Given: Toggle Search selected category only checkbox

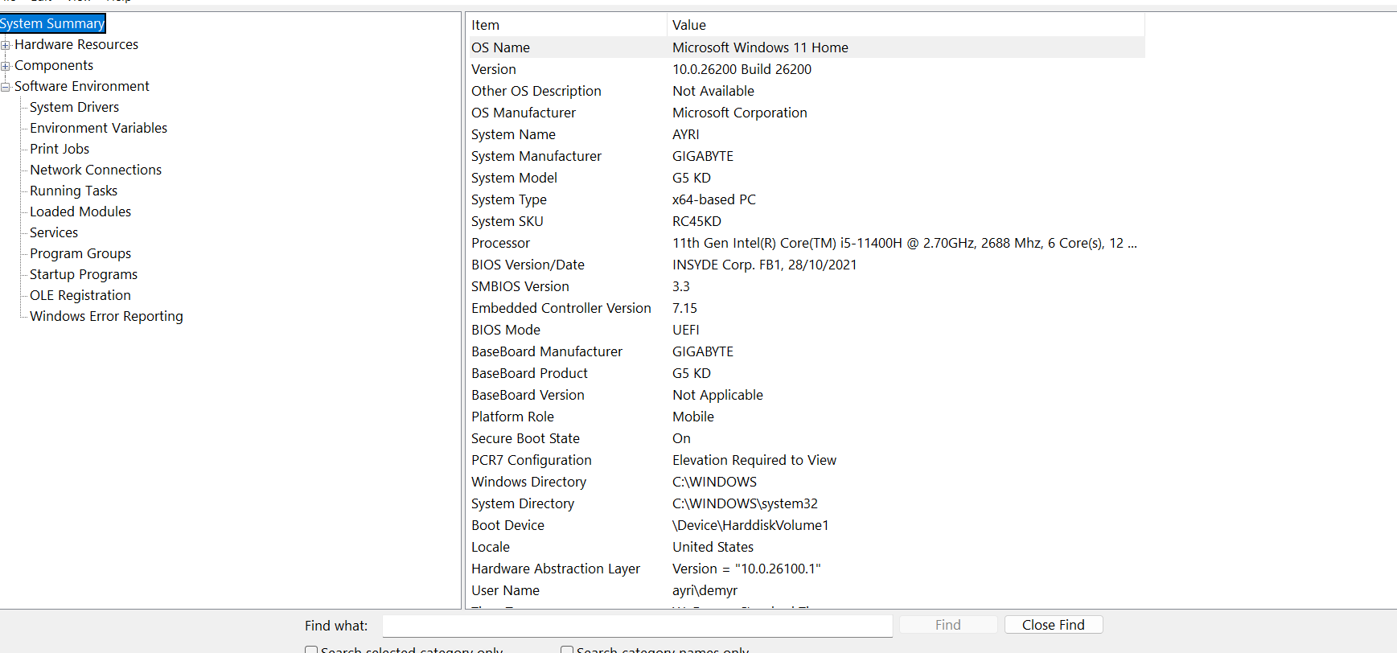Looking at the screenshot, I should 311,651.
